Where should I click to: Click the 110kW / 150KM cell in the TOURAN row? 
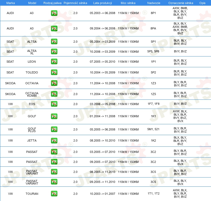(x=128, y=194)
